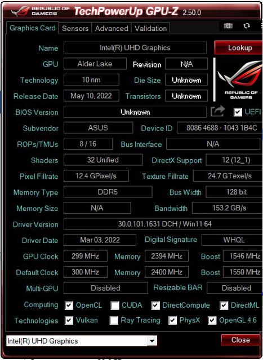Click the Lookup button

pyautogui.click(x=239, y=48)
